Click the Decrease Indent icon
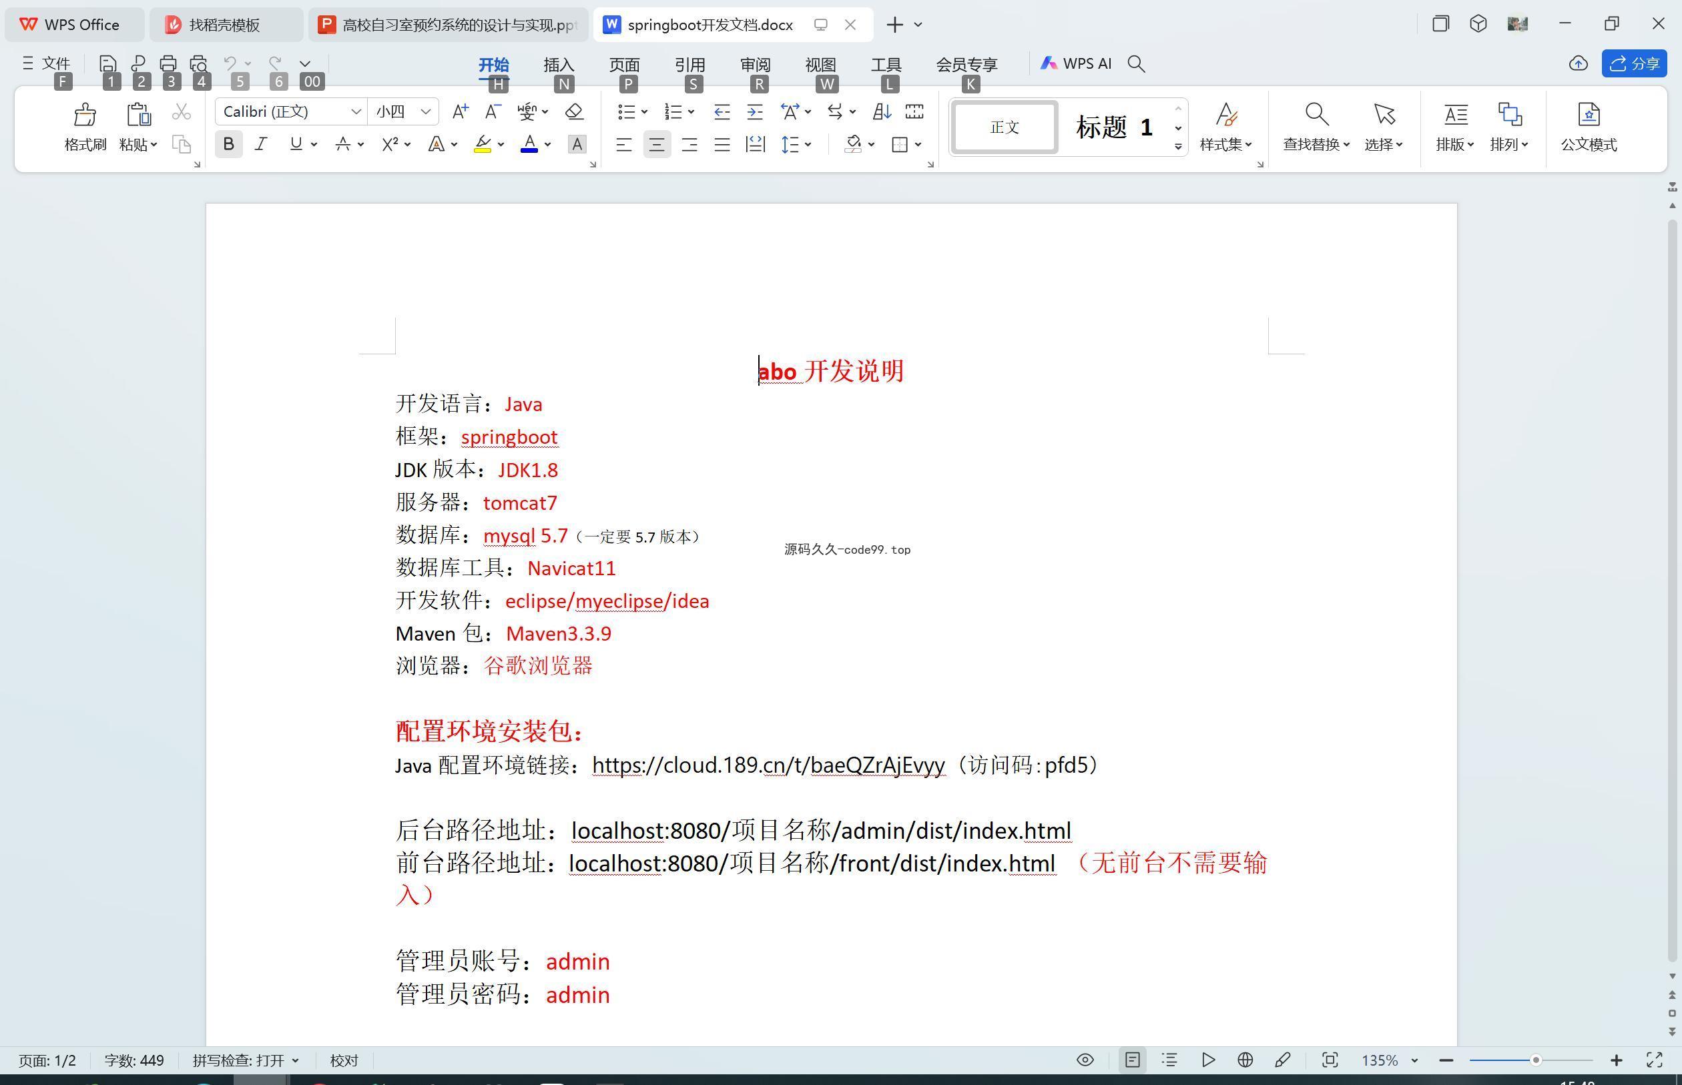The height and width of the screenshot is (1085, 1682). pos(722,111)
